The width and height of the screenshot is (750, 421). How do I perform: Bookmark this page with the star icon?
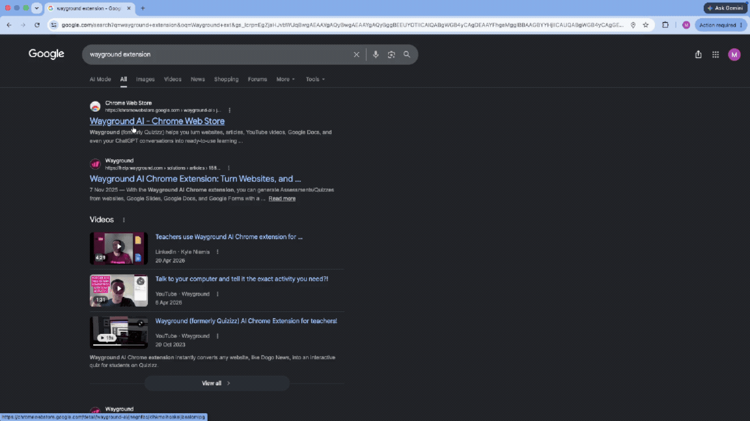(x=646, y=25)
